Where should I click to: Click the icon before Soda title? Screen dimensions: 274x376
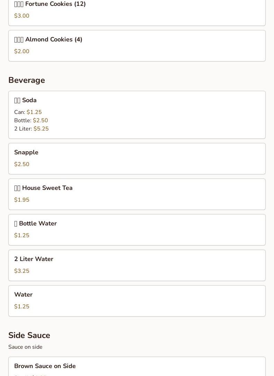click(x=17, y=100)
